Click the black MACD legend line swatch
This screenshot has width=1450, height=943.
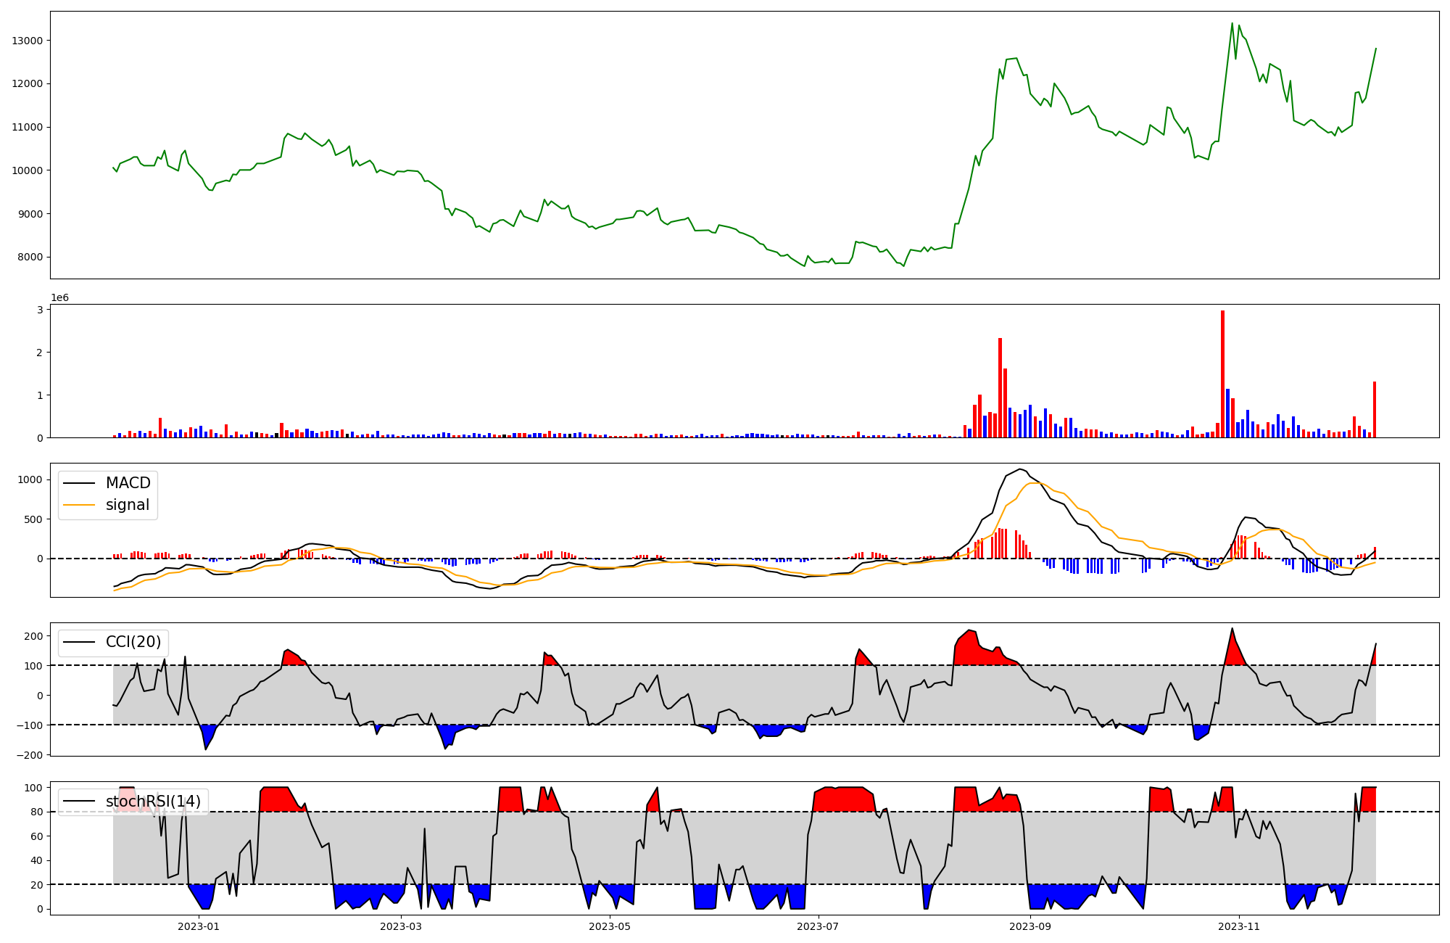[79, 484]
